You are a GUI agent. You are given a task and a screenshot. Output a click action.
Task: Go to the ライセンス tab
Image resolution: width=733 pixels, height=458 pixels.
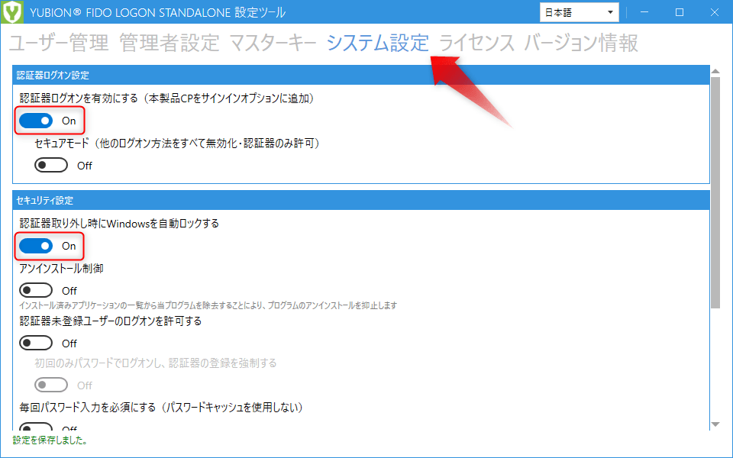pyautogui.click(x=476, y=43)
